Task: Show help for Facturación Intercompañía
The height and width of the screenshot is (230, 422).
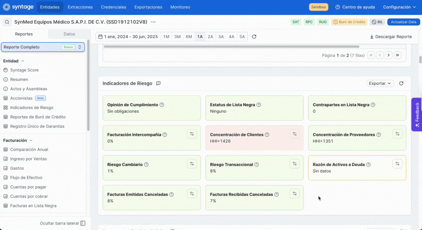Action: point(165,135)
